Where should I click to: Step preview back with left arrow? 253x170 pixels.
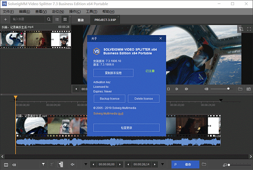tap(76, 89)
